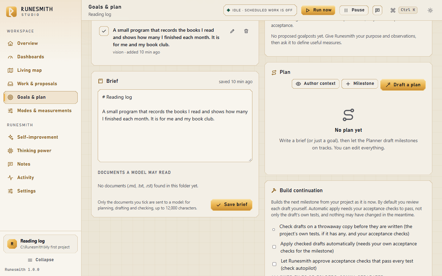
Task: Edit the goal with the pencil icon
Action: coord(232,31)
